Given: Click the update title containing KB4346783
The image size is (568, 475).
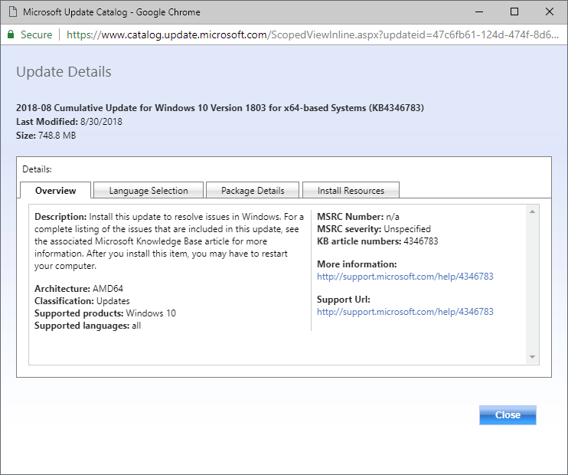Looking at the screenshot, I should click(x=220, y=108).
